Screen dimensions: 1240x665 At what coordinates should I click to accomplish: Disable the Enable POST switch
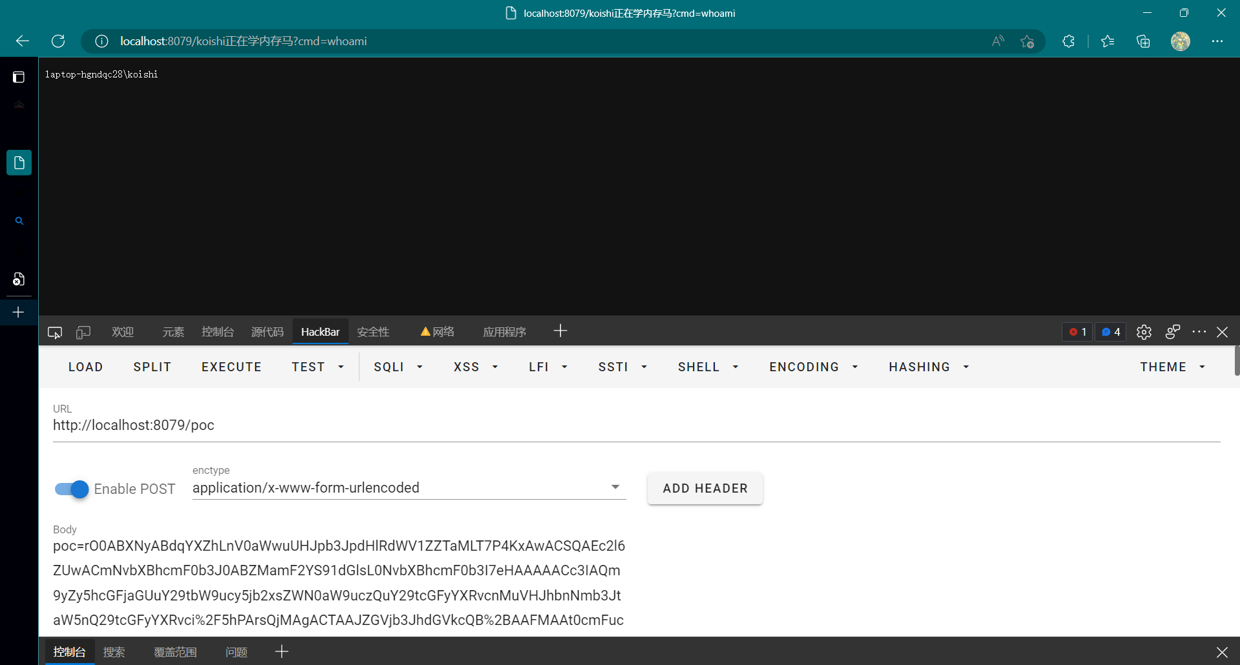pyautogui.click(x=72, y=489)
